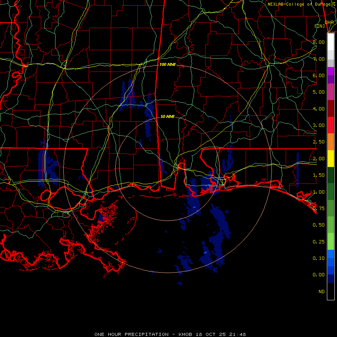Click the ND legend label
This screenshot has width=337, height=337.
tap(322, 292)
